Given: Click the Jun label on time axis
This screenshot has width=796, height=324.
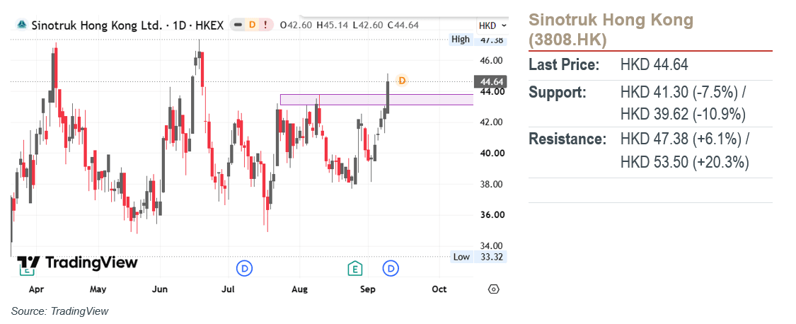Looking at the screenshot, I should click(160, 289).
